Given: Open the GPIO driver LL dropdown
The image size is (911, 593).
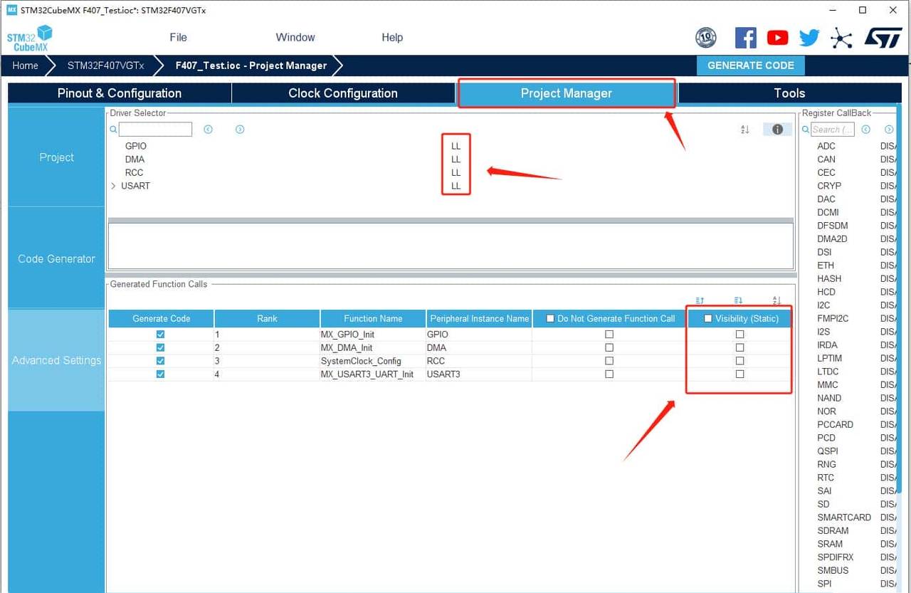Looking at the screenshot, I should click(455, 146).
